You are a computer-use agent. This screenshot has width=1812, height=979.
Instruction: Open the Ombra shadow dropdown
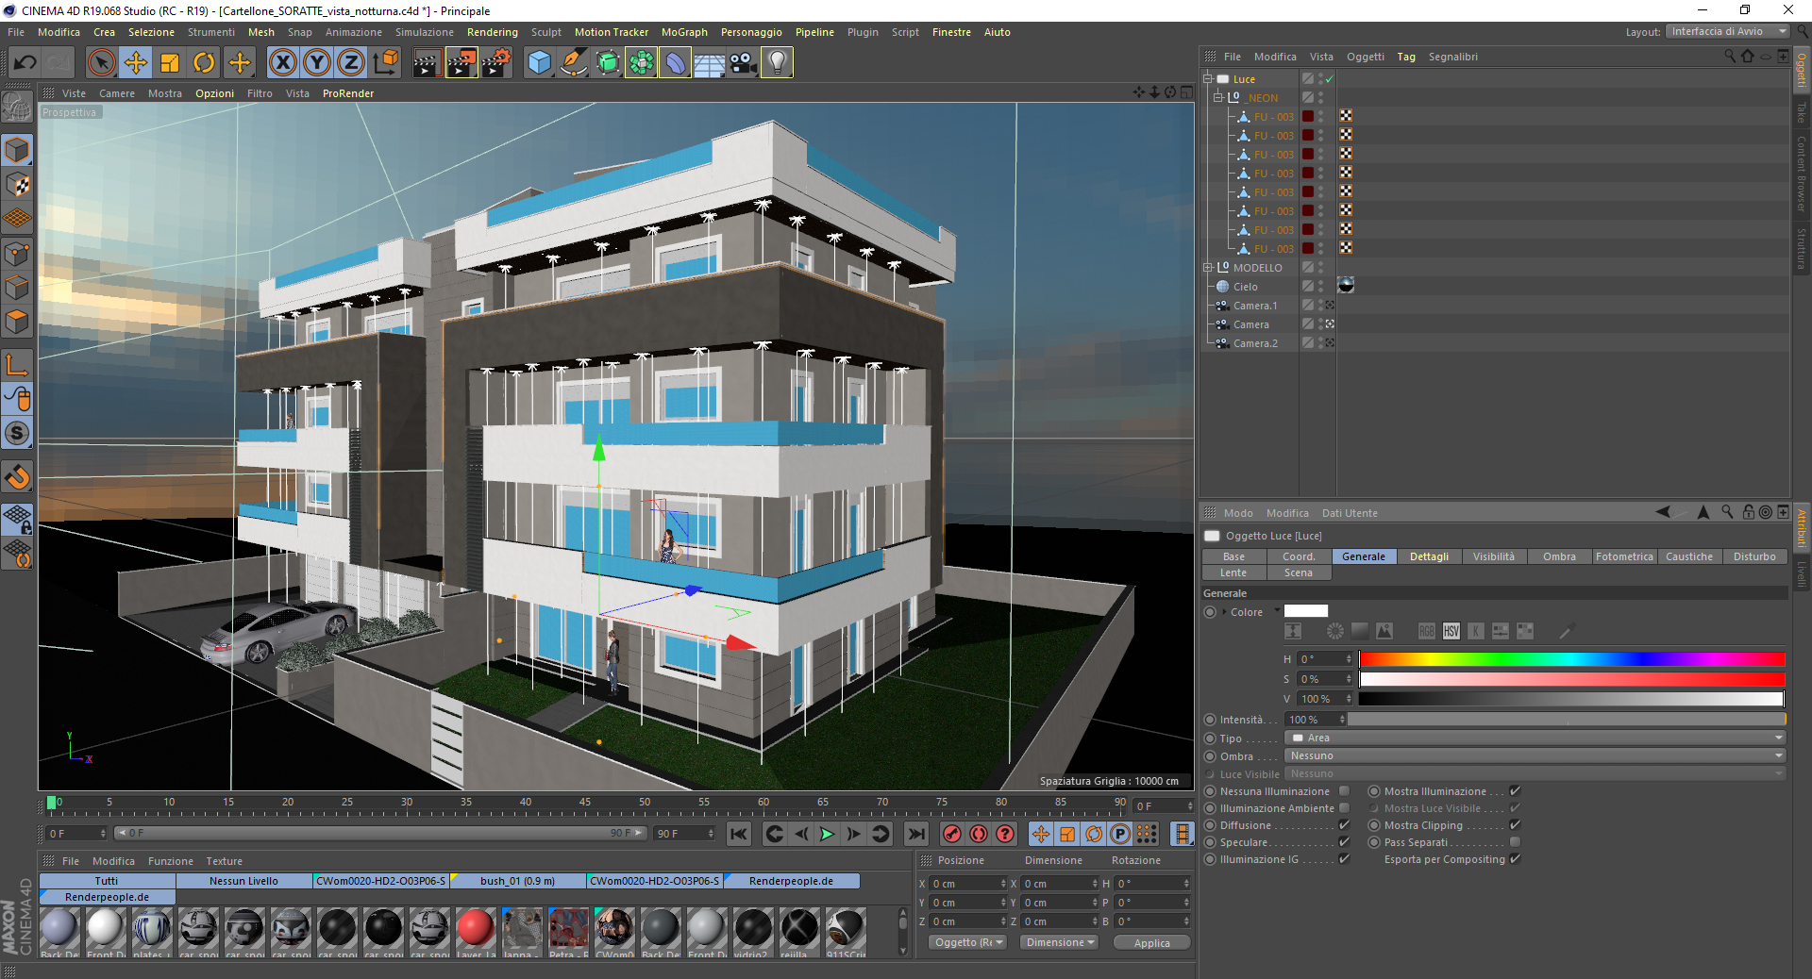(x=1535, y=756)
